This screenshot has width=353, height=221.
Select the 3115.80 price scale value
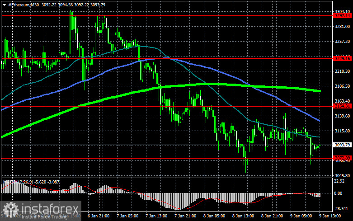click(x=342, y=131)
